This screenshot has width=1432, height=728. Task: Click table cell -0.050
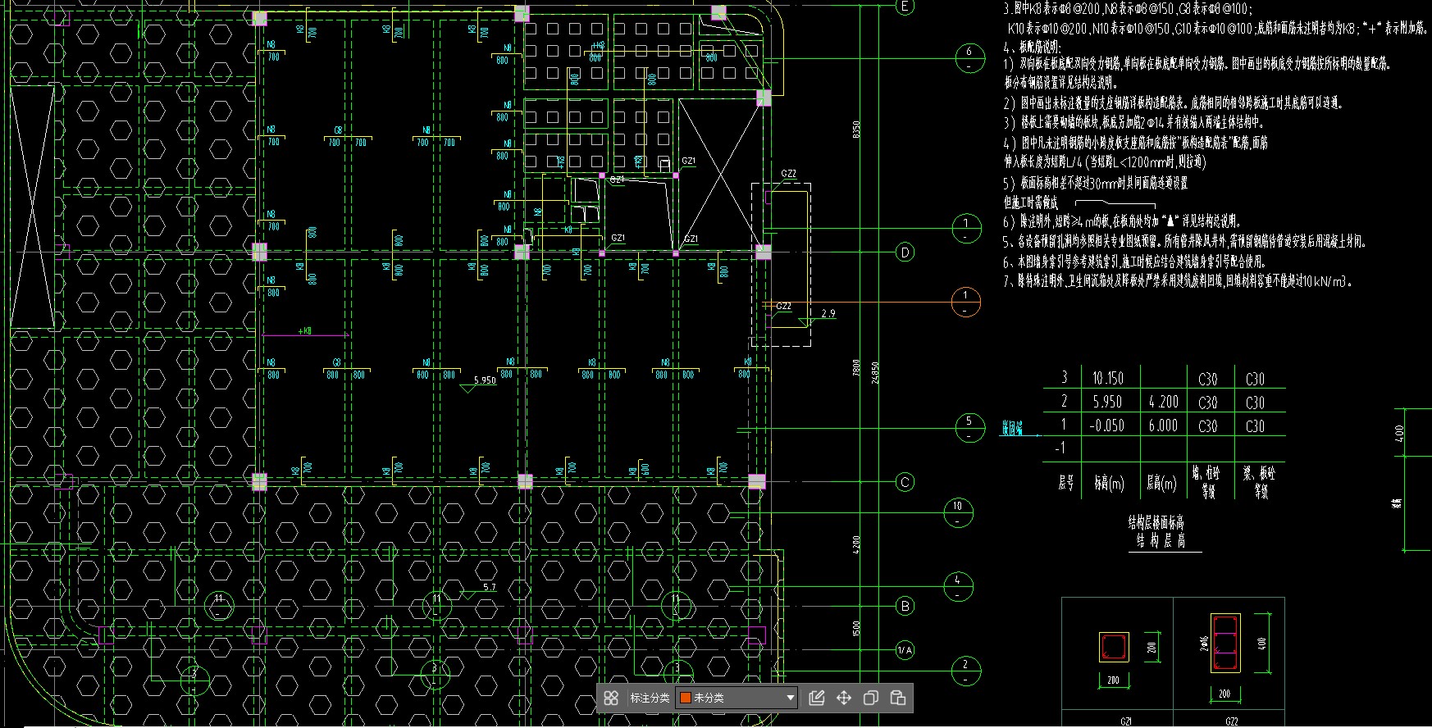[1107, 425]
